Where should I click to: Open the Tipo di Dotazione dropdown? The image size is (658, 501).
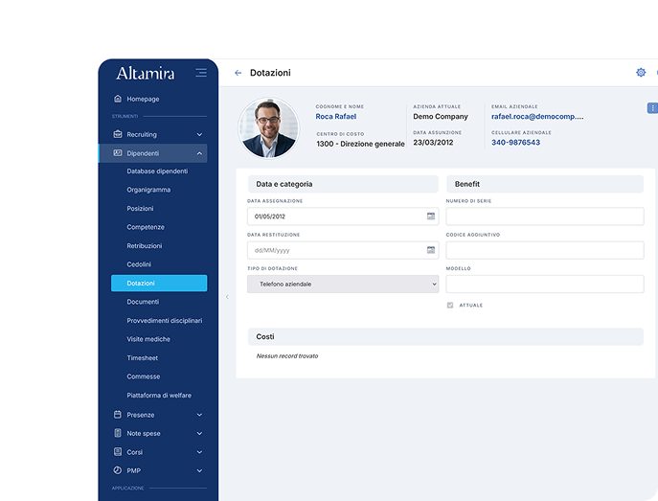click(x=343, y=285)
